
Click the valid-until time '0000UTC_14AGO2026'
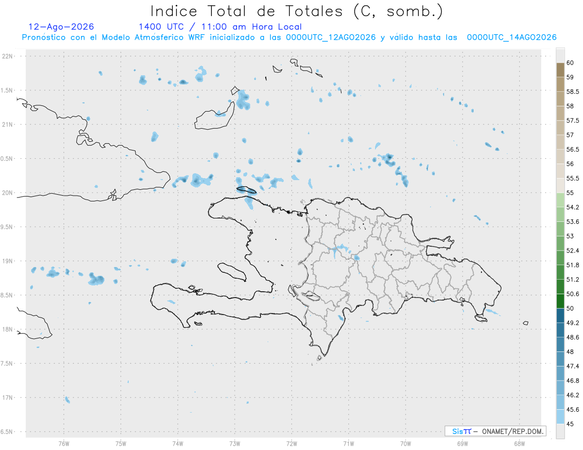click(512, 37)
